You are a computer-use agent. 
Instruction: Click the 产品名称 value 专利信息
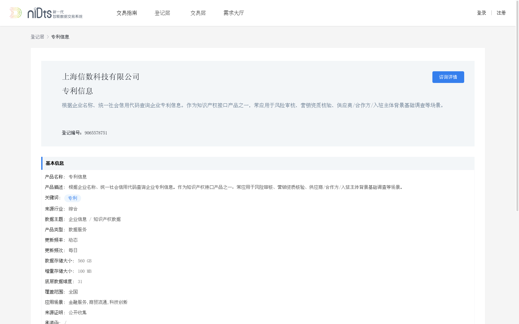78,177
